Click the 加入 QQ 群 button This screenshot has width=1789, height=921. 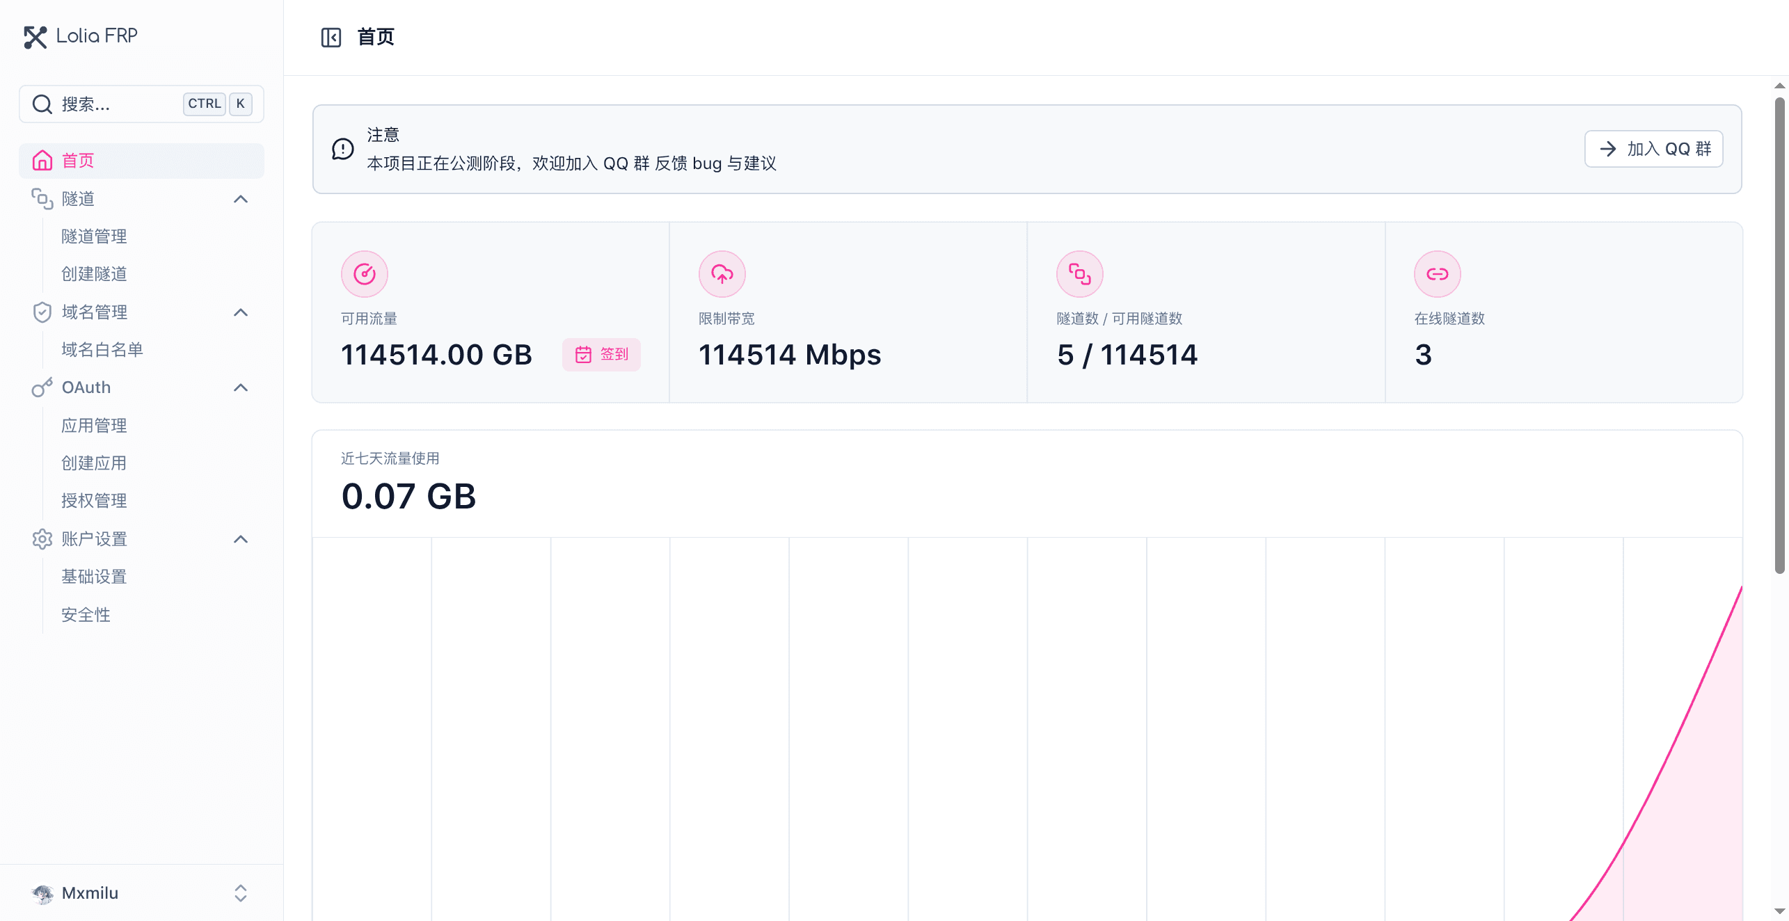(1653, 148)
